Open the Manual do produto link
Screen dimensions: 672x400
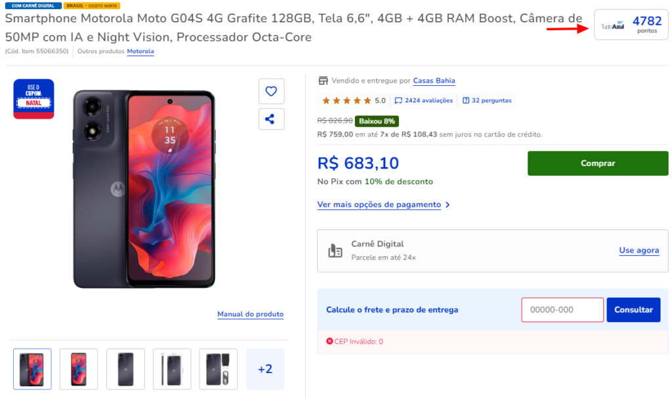click(250, 314)
